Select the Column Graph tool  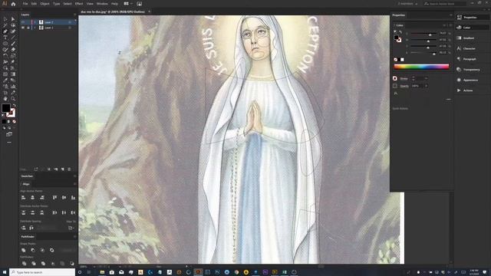13,87
